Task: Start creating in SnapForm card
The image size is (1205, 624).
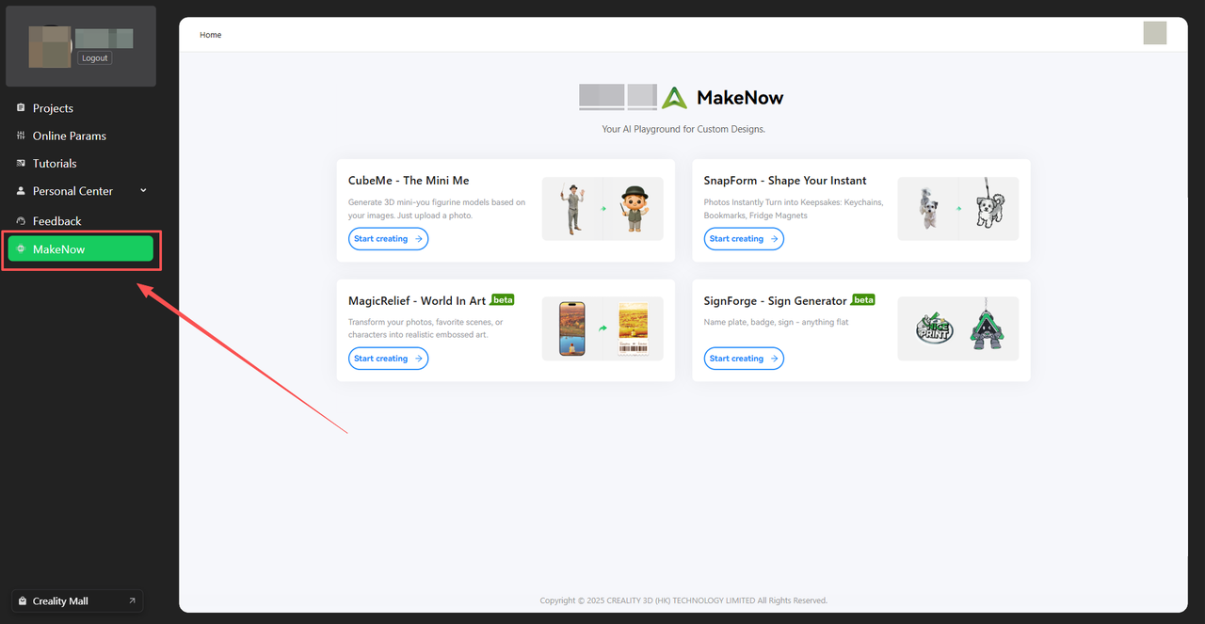Action: pos(744,239)
